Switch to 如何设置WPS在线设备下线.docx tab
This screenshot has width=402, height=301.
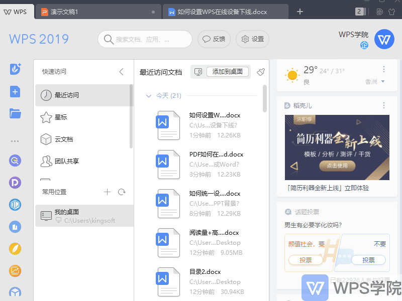[x=225, y=12]
